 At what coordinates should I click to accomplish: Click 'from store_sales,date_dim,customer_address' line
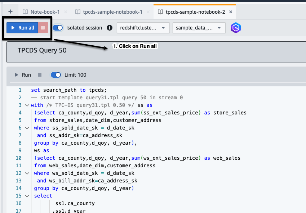pos(98,120)
